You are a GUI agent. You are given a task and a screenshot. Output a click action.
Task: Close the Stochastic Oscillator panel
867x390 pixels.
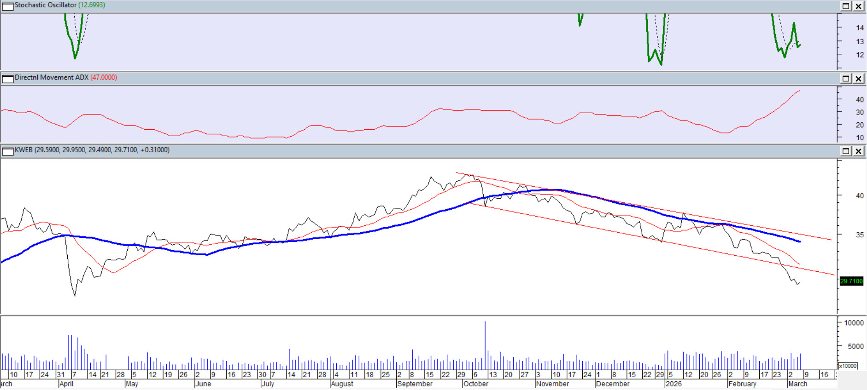coord(859,6)
